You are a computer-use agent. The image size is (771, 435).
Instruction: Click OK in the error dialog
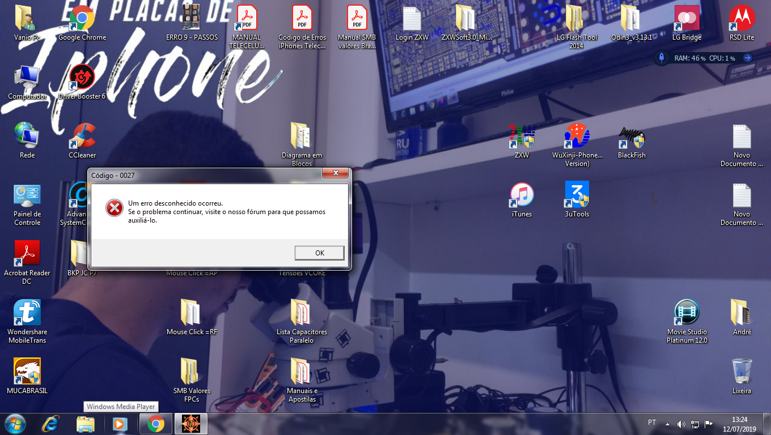point(319,253)
